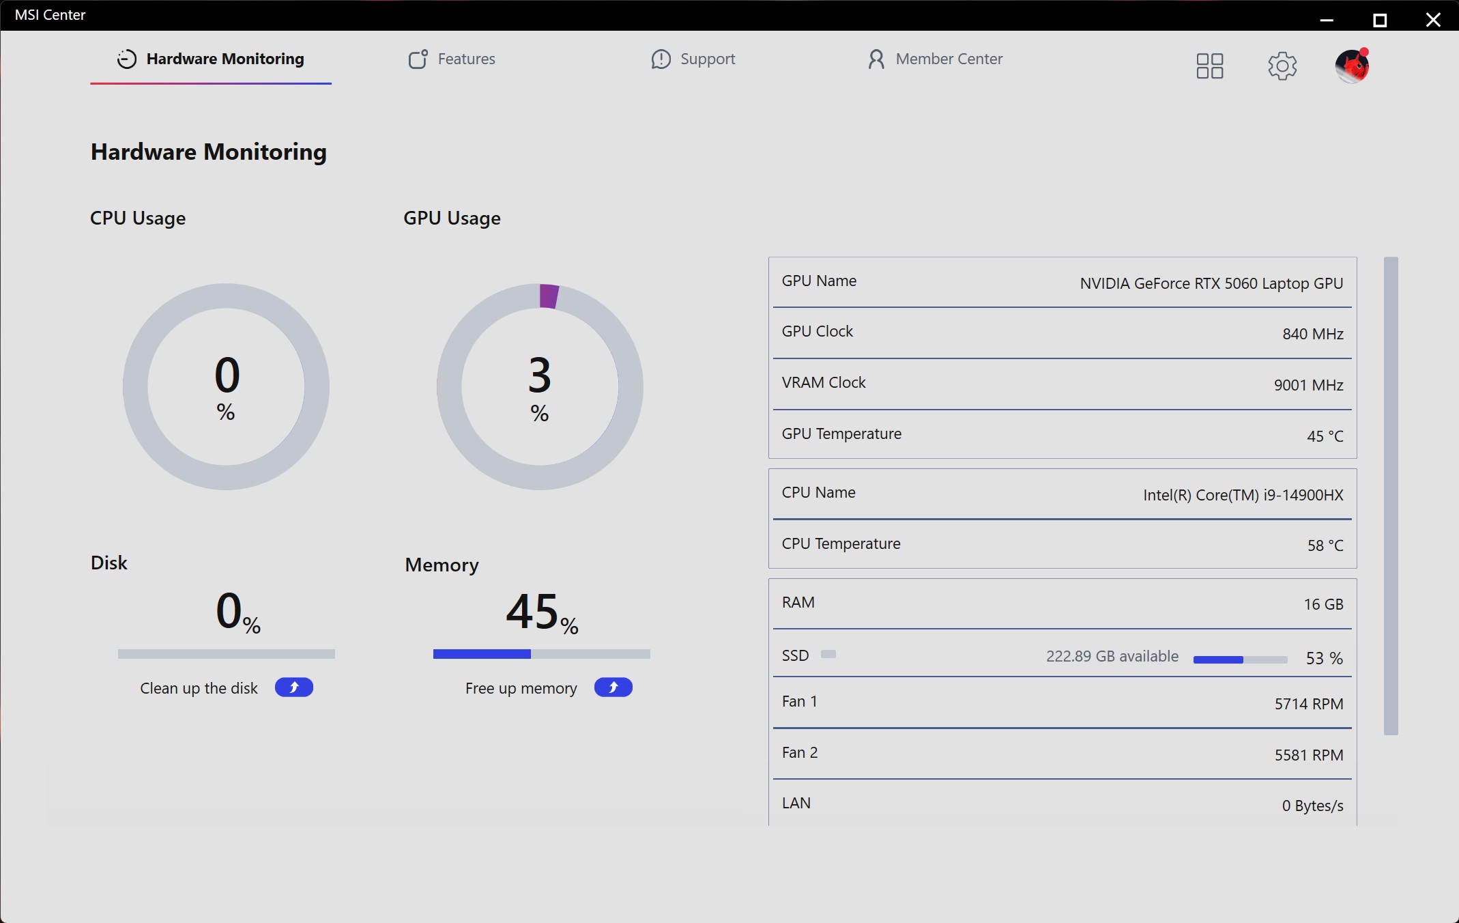
Task: Go to the Member Center tab
Action: (x=934, y=59)
